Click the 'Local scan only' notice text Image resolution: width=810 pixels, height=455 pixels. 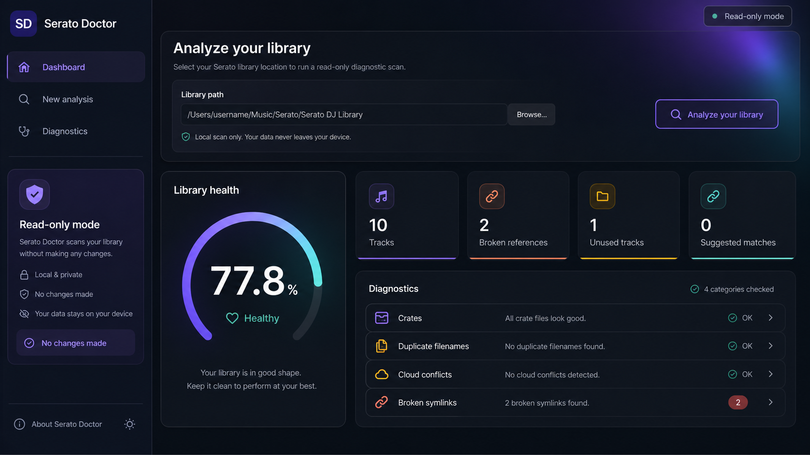[273, 137]
